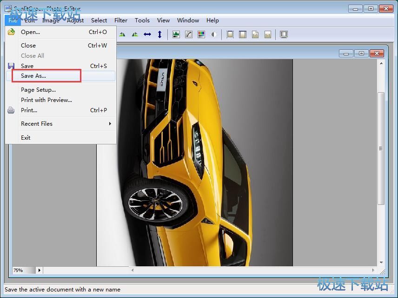This screenshot has width=398, height=298.
Task: Choose Close from the File menu
Action: pos(60,46)
